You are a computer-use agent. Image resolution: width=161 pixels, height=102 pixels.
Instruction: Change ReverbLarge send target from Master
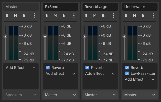(x=100, y=95)
